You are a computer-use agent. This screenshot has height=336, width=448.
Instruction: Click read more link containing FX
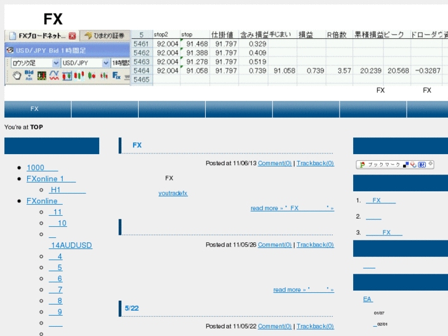pyautogui.click(x=292, y=208)
